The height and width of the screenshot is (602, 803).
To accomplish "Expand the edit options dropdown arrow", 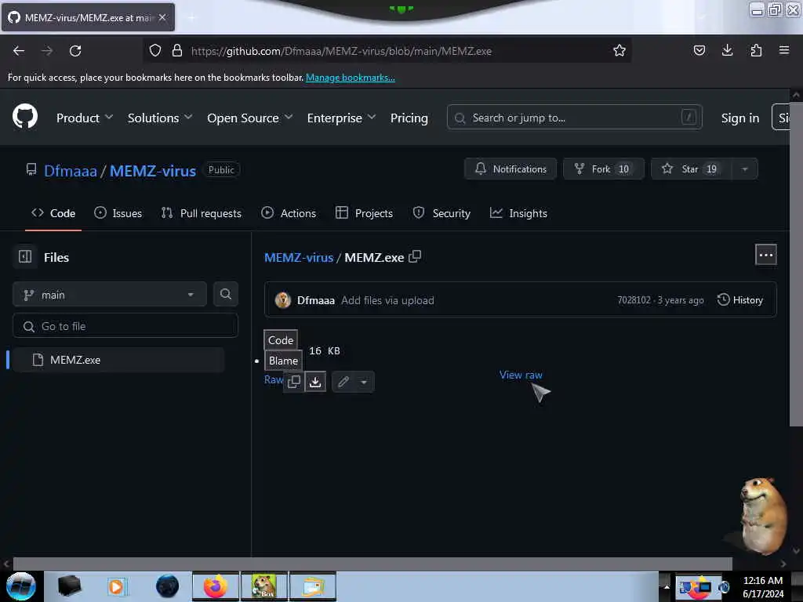I will 364,382.
